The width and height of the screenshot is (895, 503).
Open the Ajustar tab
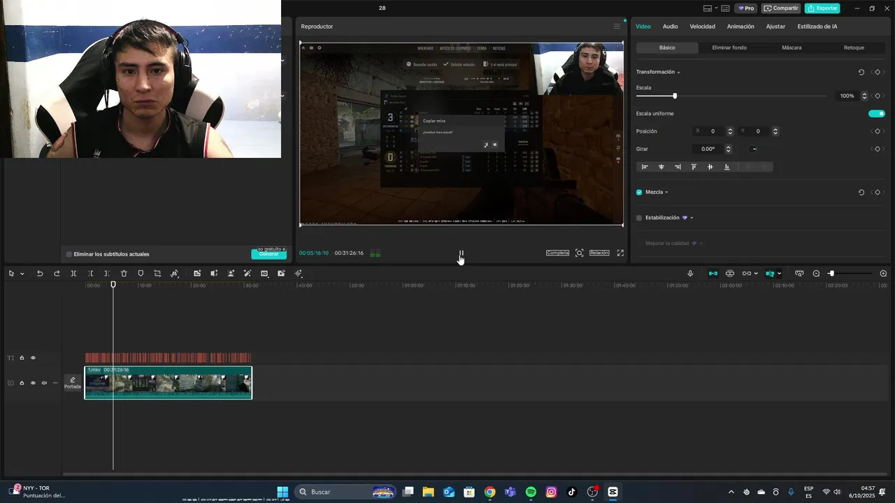click(775, 27)
